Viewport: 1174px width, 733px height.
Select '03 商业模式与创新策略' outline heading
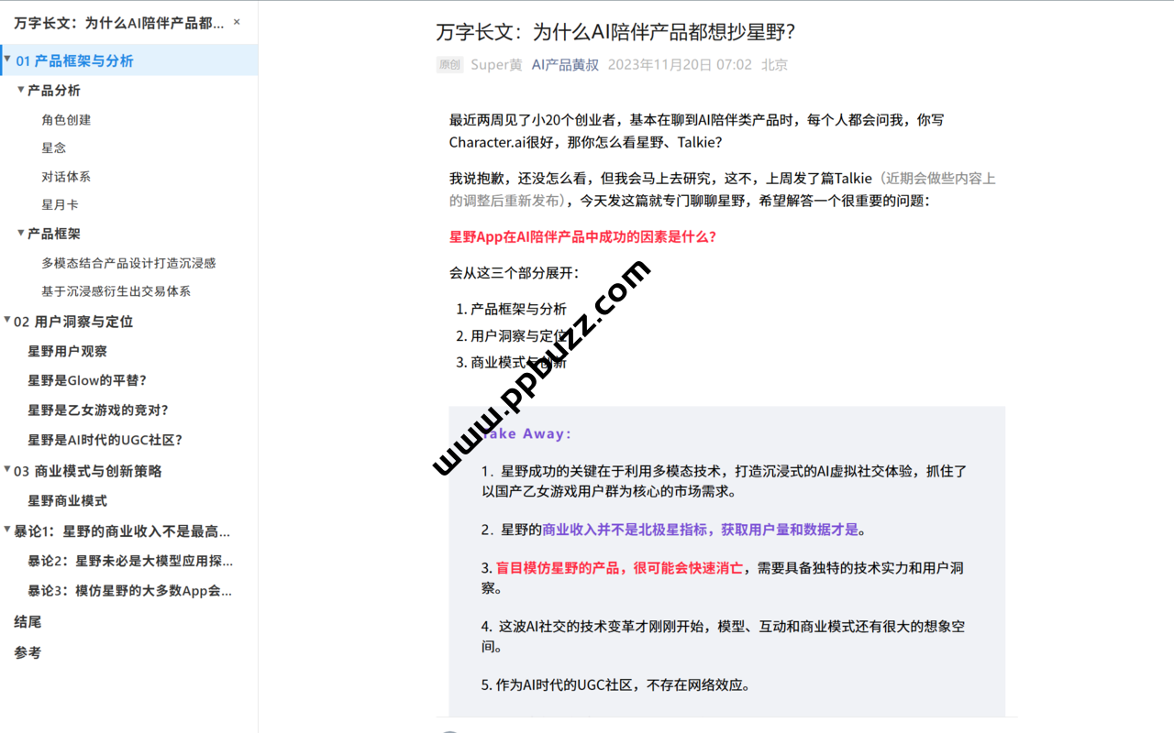point(88,471)
